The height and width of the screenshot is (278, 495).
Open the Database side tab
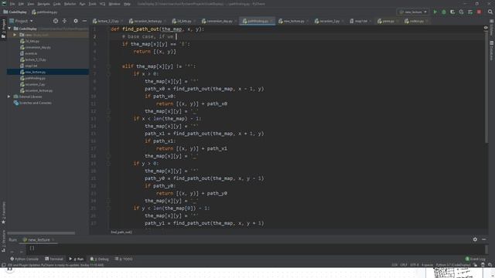click(x=492, y=50)
